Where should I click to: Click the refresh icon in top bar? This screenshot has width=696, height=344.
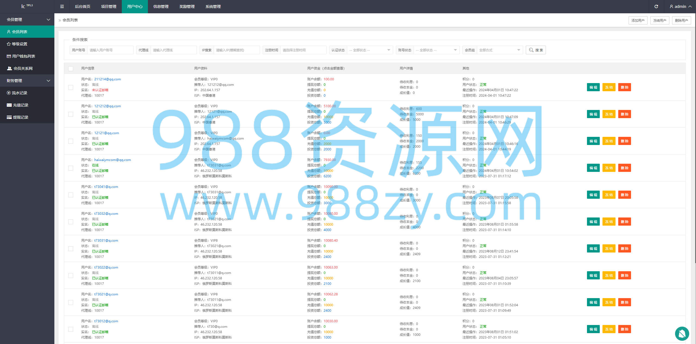pos(656,7)
